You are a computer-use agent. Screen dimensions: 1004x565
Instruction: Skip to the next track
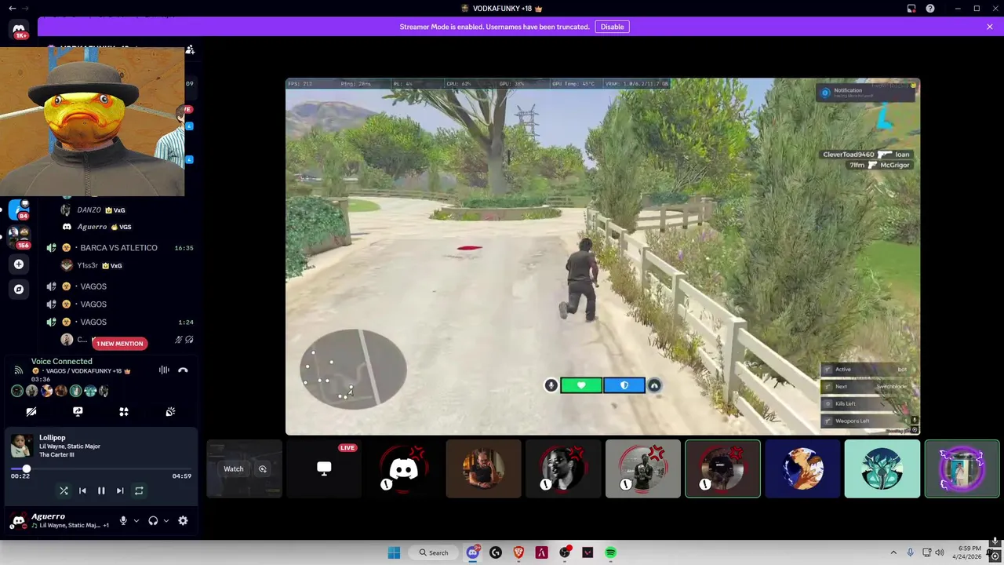coord(120,491)
